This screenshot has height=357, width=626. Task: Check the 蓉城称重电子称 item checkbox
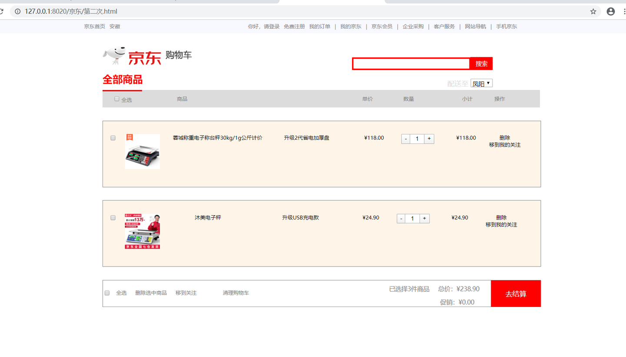pos(113,138)
